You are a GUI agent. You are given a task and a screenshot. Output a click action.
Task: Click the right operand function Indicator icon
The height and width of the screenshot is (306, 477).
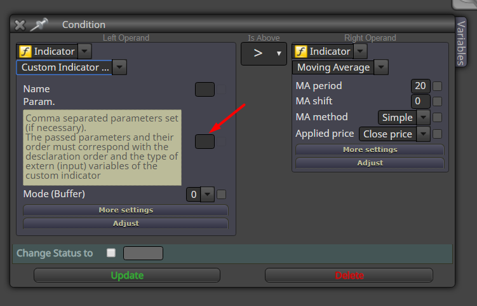tap(301, 51)
